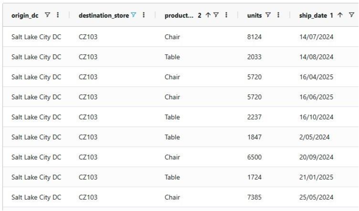Click the ascending sort arrow on ship_date
359x211 pixels.
[340, 14]
